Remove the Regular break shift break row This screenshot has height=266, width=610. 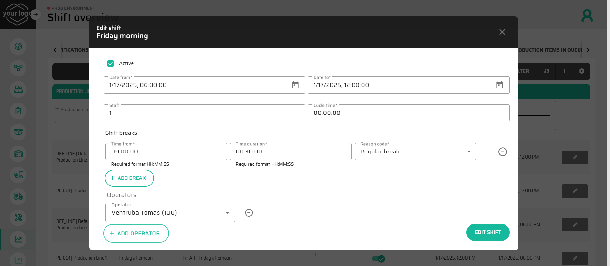[503, 152]
